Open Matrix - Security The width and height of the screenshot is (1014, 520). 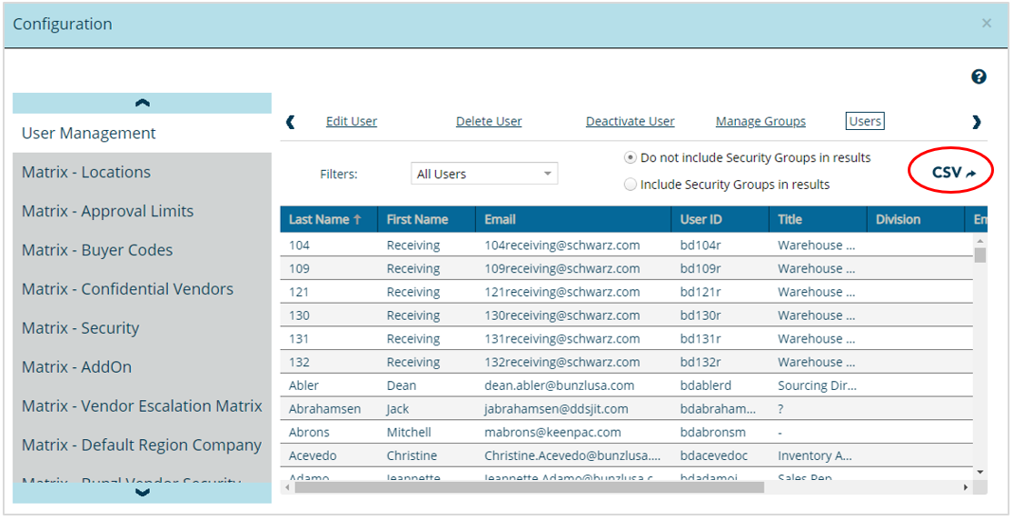pos(143,328)
